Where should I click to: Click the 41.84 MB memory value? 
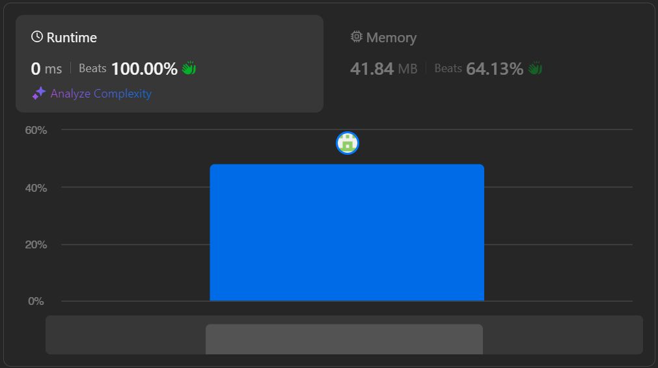click(383, 69)
